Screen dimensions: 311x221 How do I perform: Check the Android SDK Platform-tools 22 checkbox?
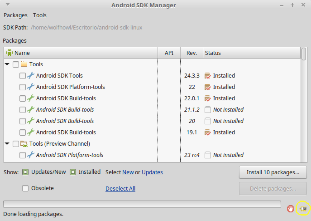pyautogui.click(x=23, y=87)
